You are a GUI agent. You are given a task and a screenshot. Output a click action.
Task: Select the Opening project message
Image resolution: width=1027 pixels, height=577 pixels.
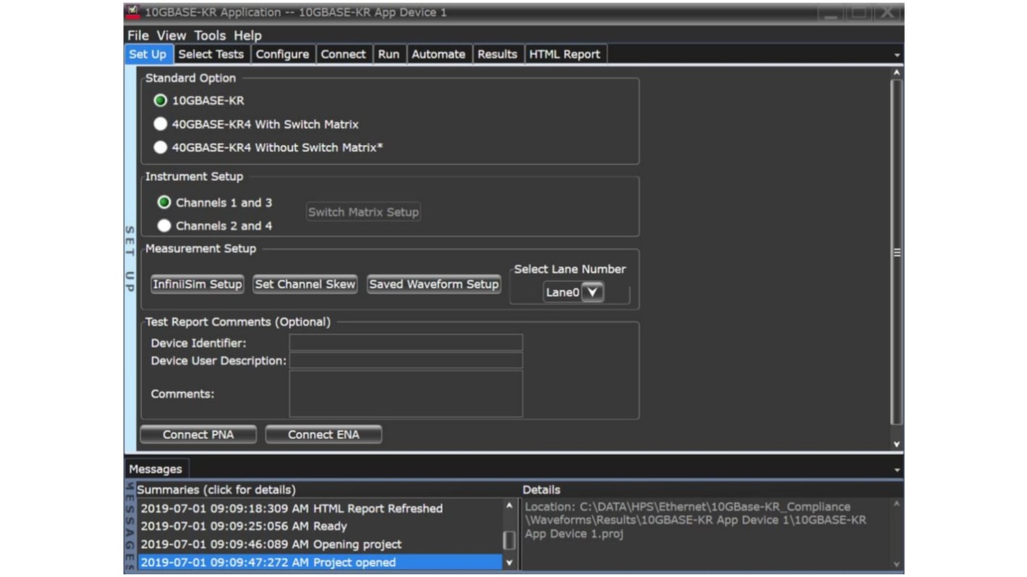coord(320,544)
